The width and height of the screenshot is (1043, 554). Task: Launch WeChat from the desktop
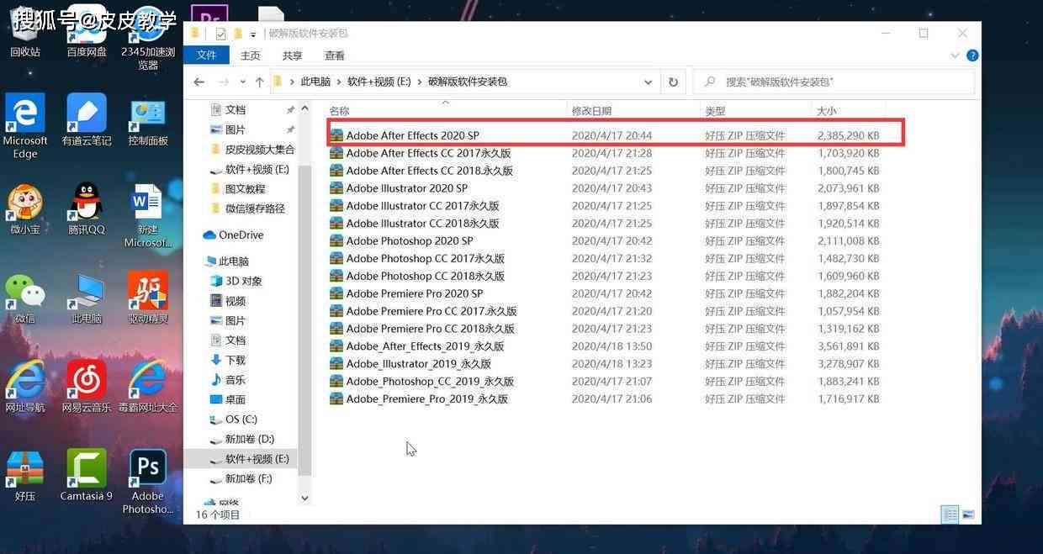tap(25, 298)
